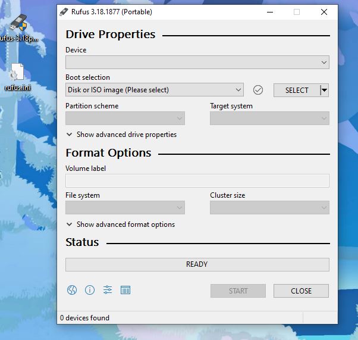Click the Rufus USB title bar icon

pos(64,12)
